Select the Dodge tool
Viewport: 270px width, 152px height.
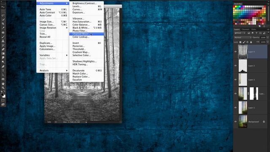[x=3, y=62]
